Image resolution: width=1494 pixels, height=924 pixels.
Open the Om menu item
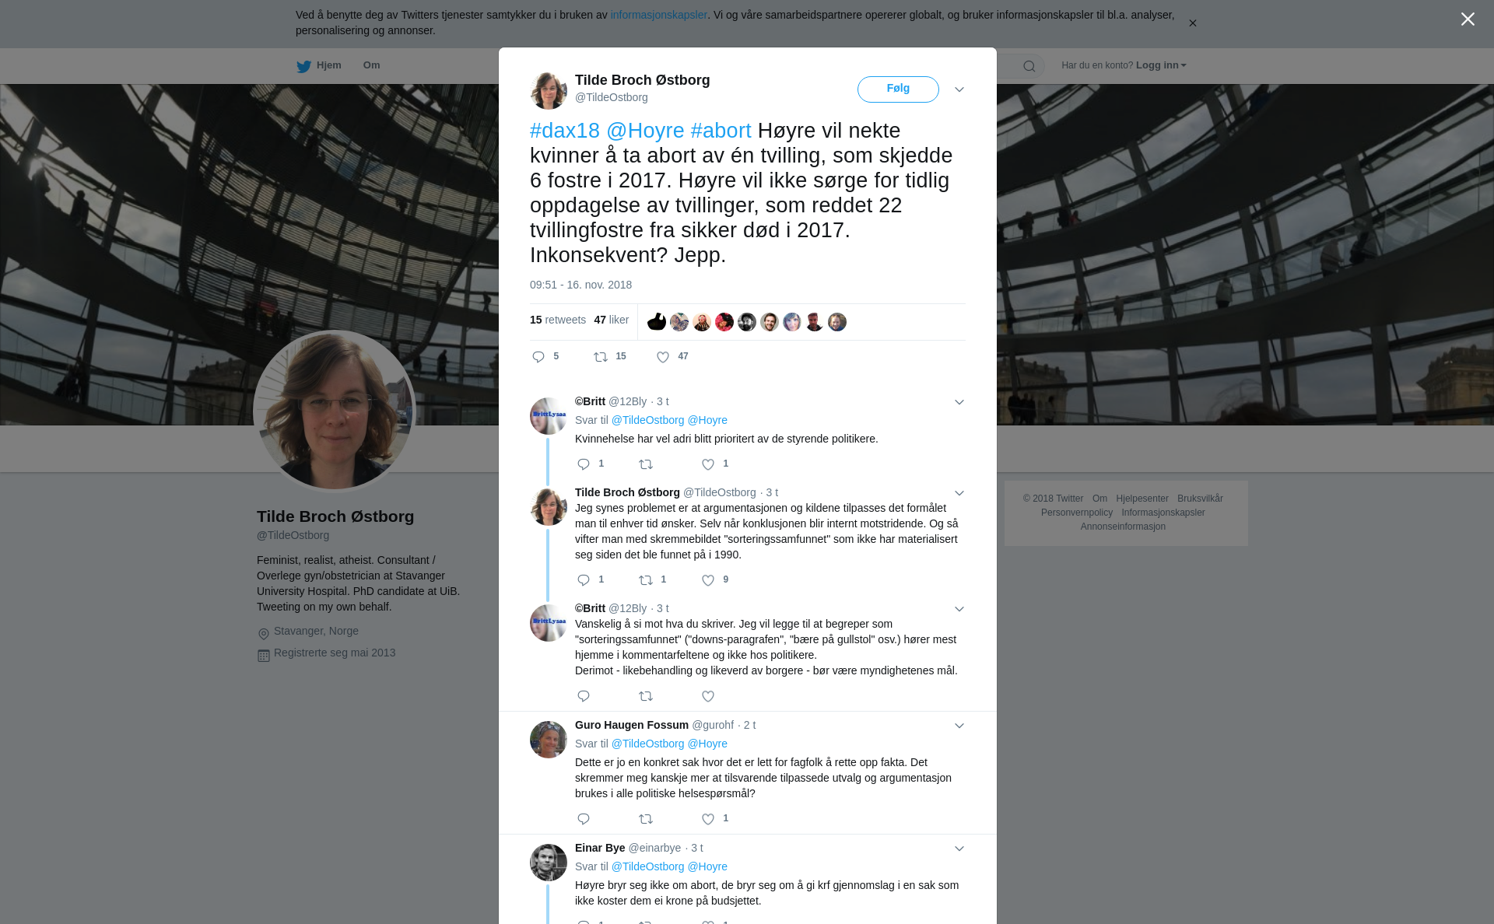point(371,65)
